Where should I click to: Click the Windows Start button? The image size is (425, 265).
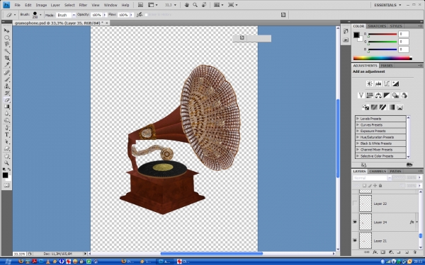click(x=7, y=261)
